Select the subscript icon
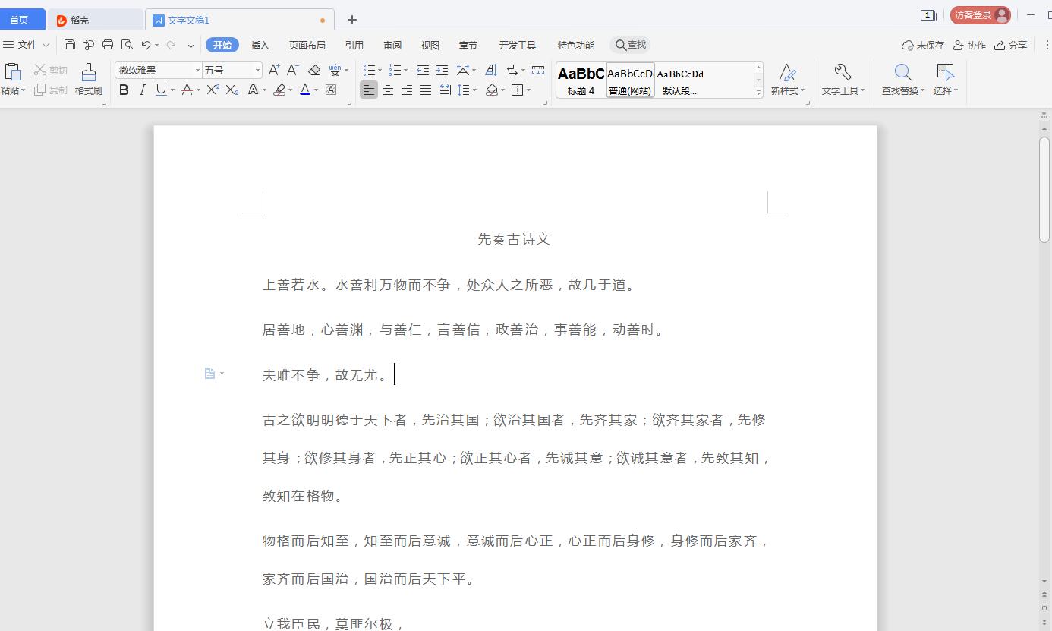 [x=232, y=90]
